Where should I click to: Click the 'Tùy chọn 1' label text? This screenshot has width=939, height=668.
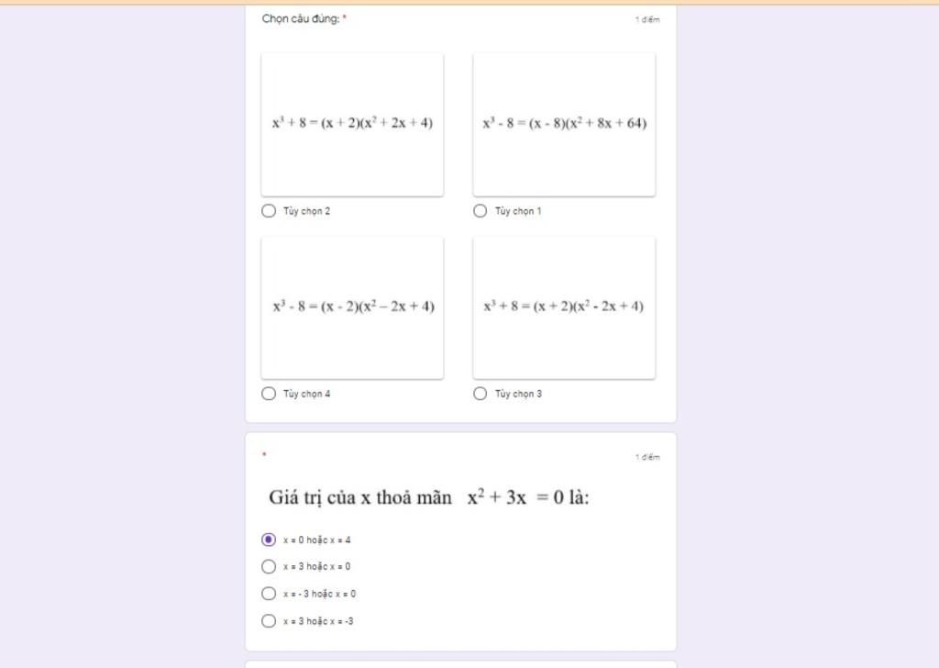tap(518, 211)
